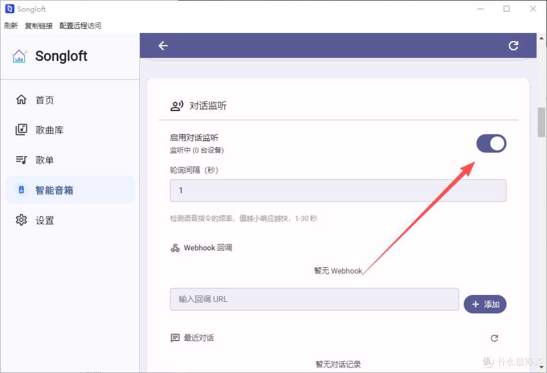Viewport: 547px width, 373px height.
Task: Disable the 启用对话监听 switch
Action: 491,143
